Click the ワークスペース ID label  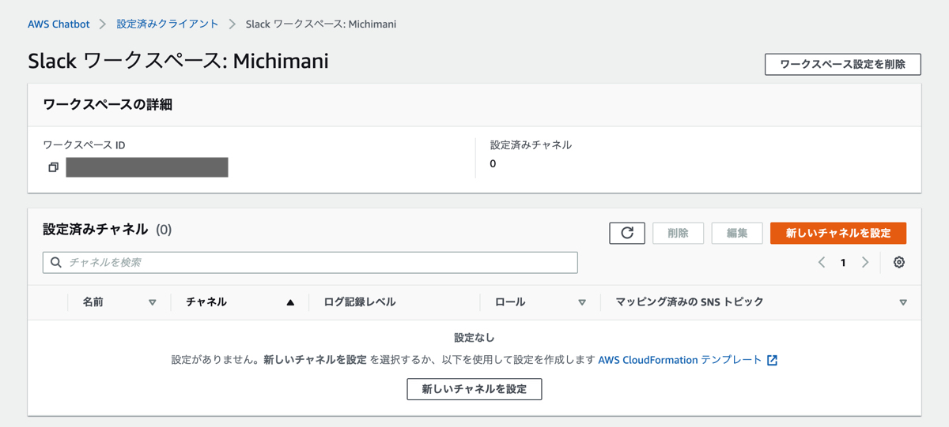(x=84, y=145)
